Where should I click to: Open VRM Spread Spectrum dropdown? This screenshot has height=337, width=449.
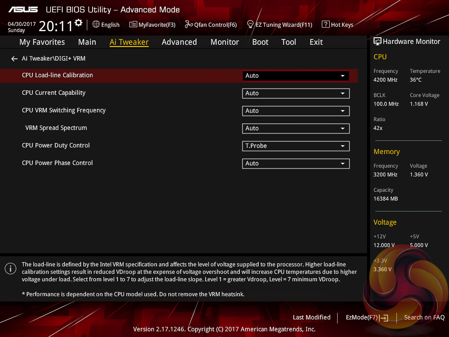[296, 129]
